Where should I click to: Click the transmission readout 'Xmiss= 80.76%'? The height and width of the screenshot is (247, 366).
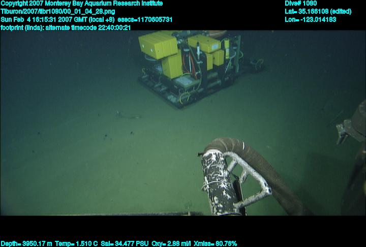(x=215, y=243)
